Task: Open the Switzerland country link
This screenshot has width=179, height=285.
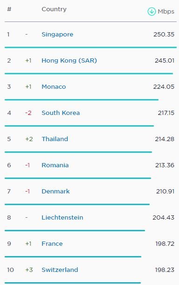Action: pos(60,270)
